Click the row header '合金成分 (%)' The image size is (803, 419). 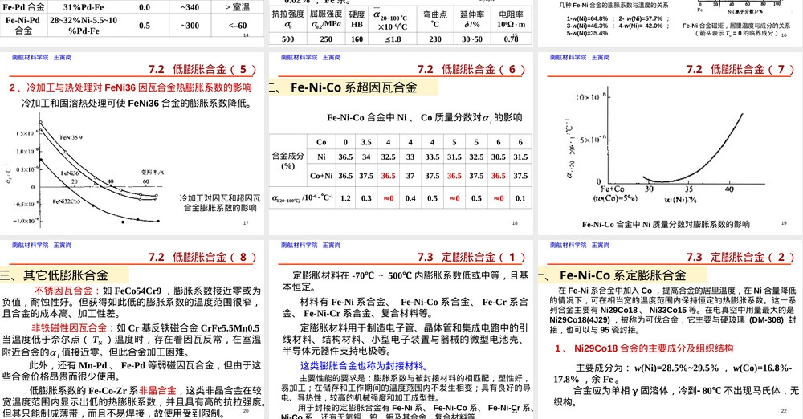point(287,161)
